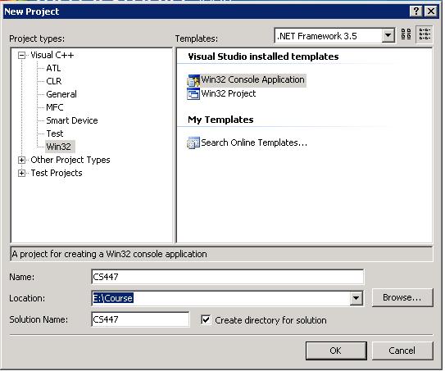This screenshot has width=445, height=371.
Task: Switch templates to large icons view
Action: click(406, 34)
